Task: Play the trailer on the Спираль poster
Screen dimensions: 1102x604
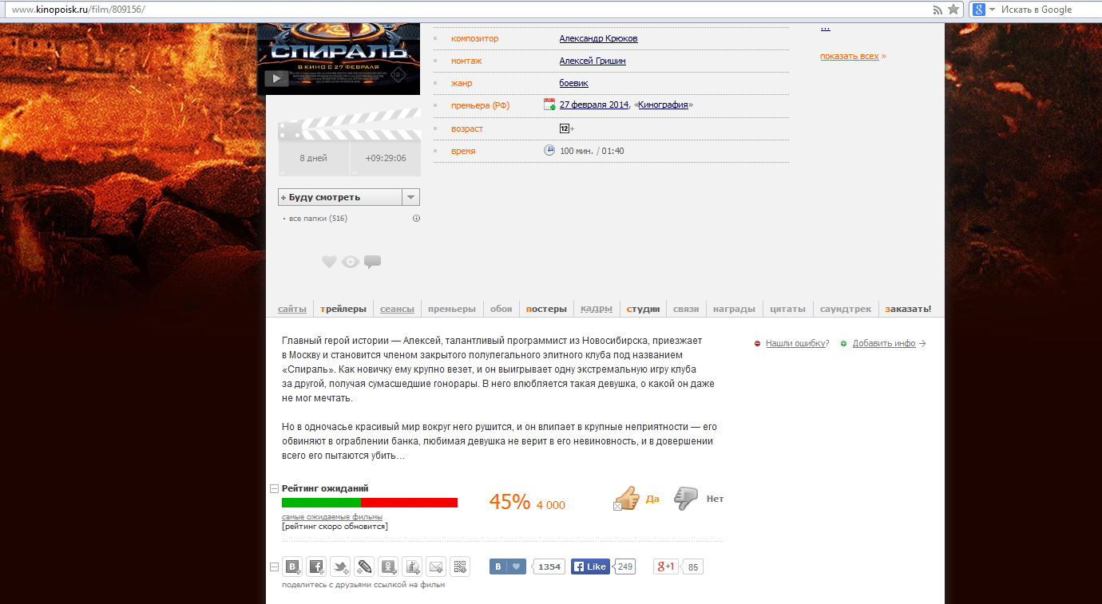Action: pyautogui.click(x=276, y=78)
